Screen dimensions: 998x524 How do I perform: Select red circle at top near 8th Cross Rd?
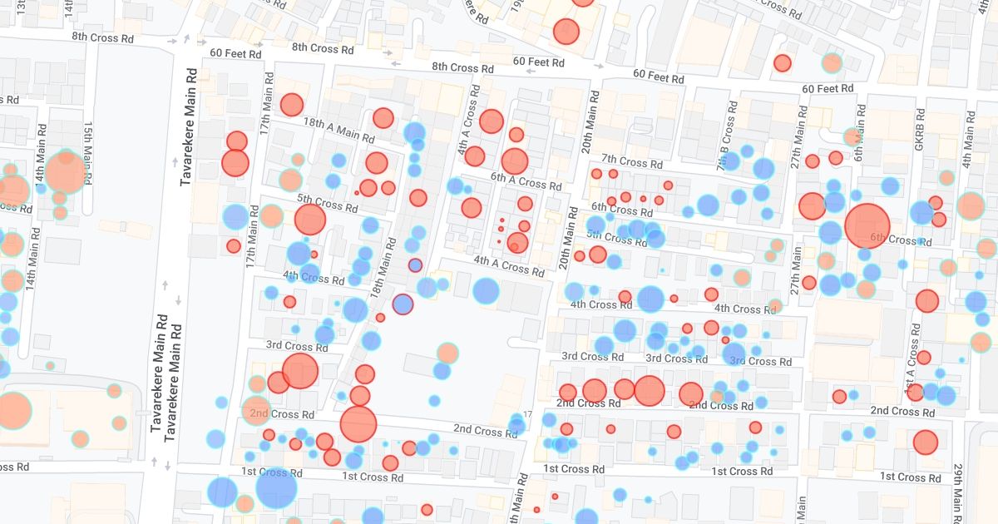pyautogui.click(x=566, y=32)
